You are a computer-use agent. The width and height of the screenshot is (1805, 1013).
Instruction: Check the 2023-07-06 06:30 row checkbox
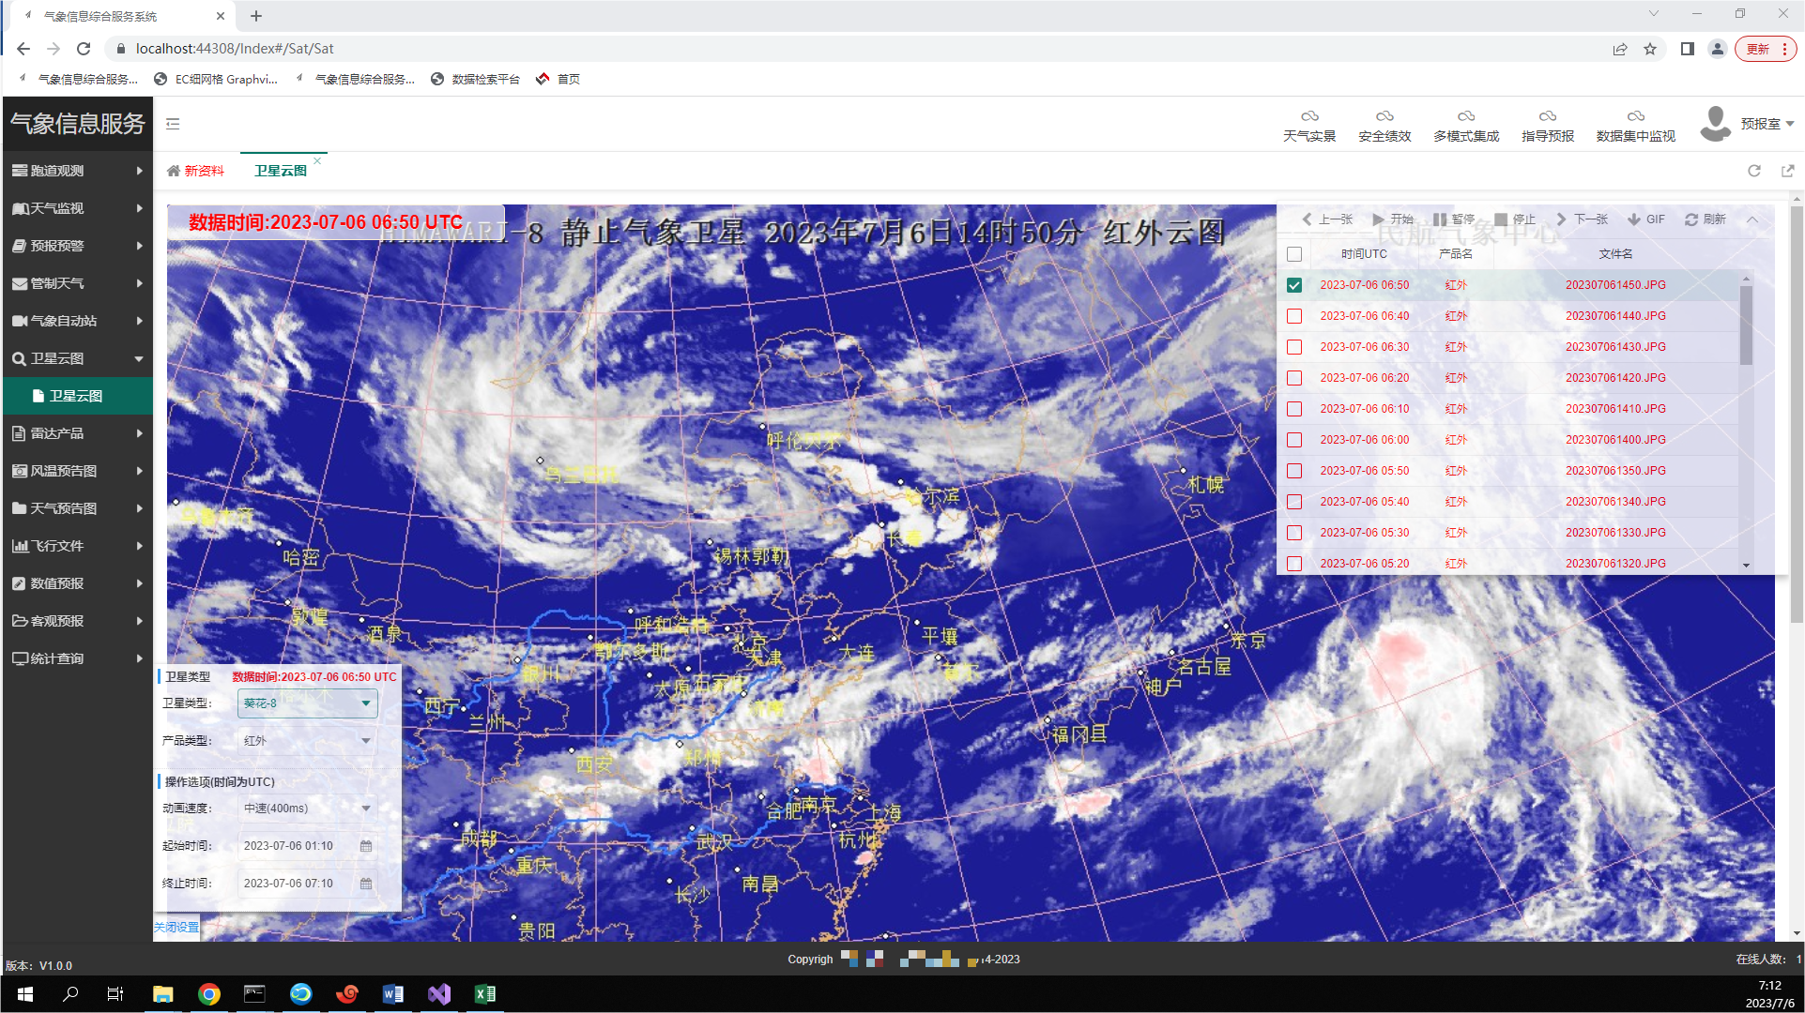(1294, 347)
